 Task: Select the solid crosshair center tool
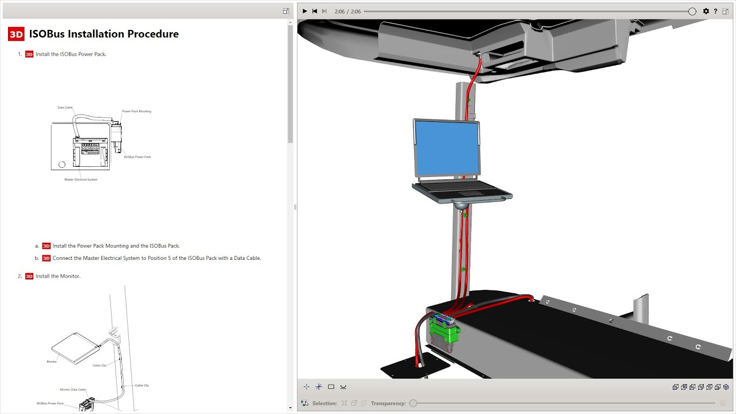pos(319,387)
